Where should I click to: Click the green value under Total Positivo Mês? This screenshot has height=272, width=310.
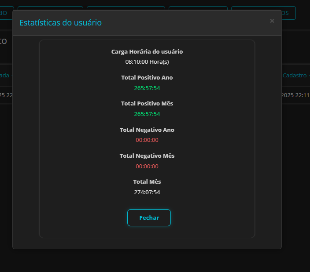147,114
